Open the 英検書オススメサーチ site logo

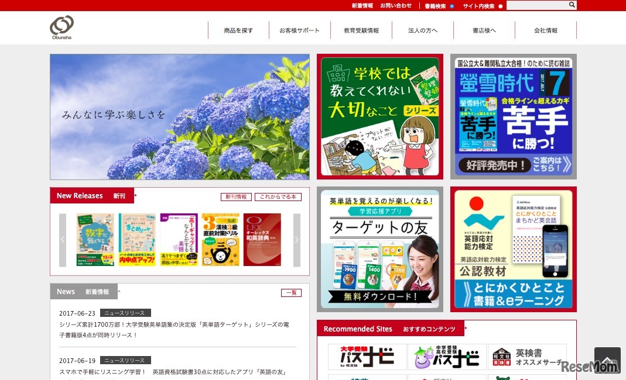click(527, 357)
